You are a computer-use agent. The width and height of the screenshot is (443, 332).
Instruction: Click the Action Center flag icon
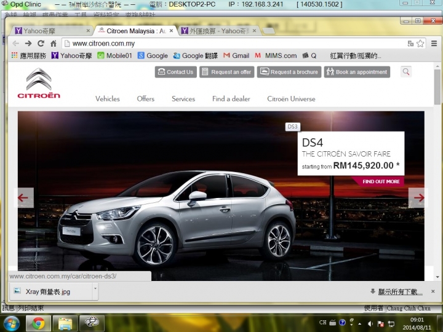pyautogui.click(x=381, y=323)
